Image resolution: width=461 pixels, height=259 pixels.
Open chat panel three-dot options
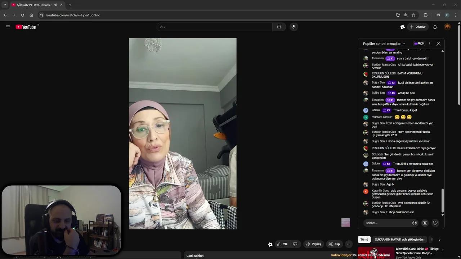(430, 44)
